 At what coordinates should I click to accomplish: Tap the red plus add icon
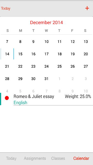tap(87, 8)
